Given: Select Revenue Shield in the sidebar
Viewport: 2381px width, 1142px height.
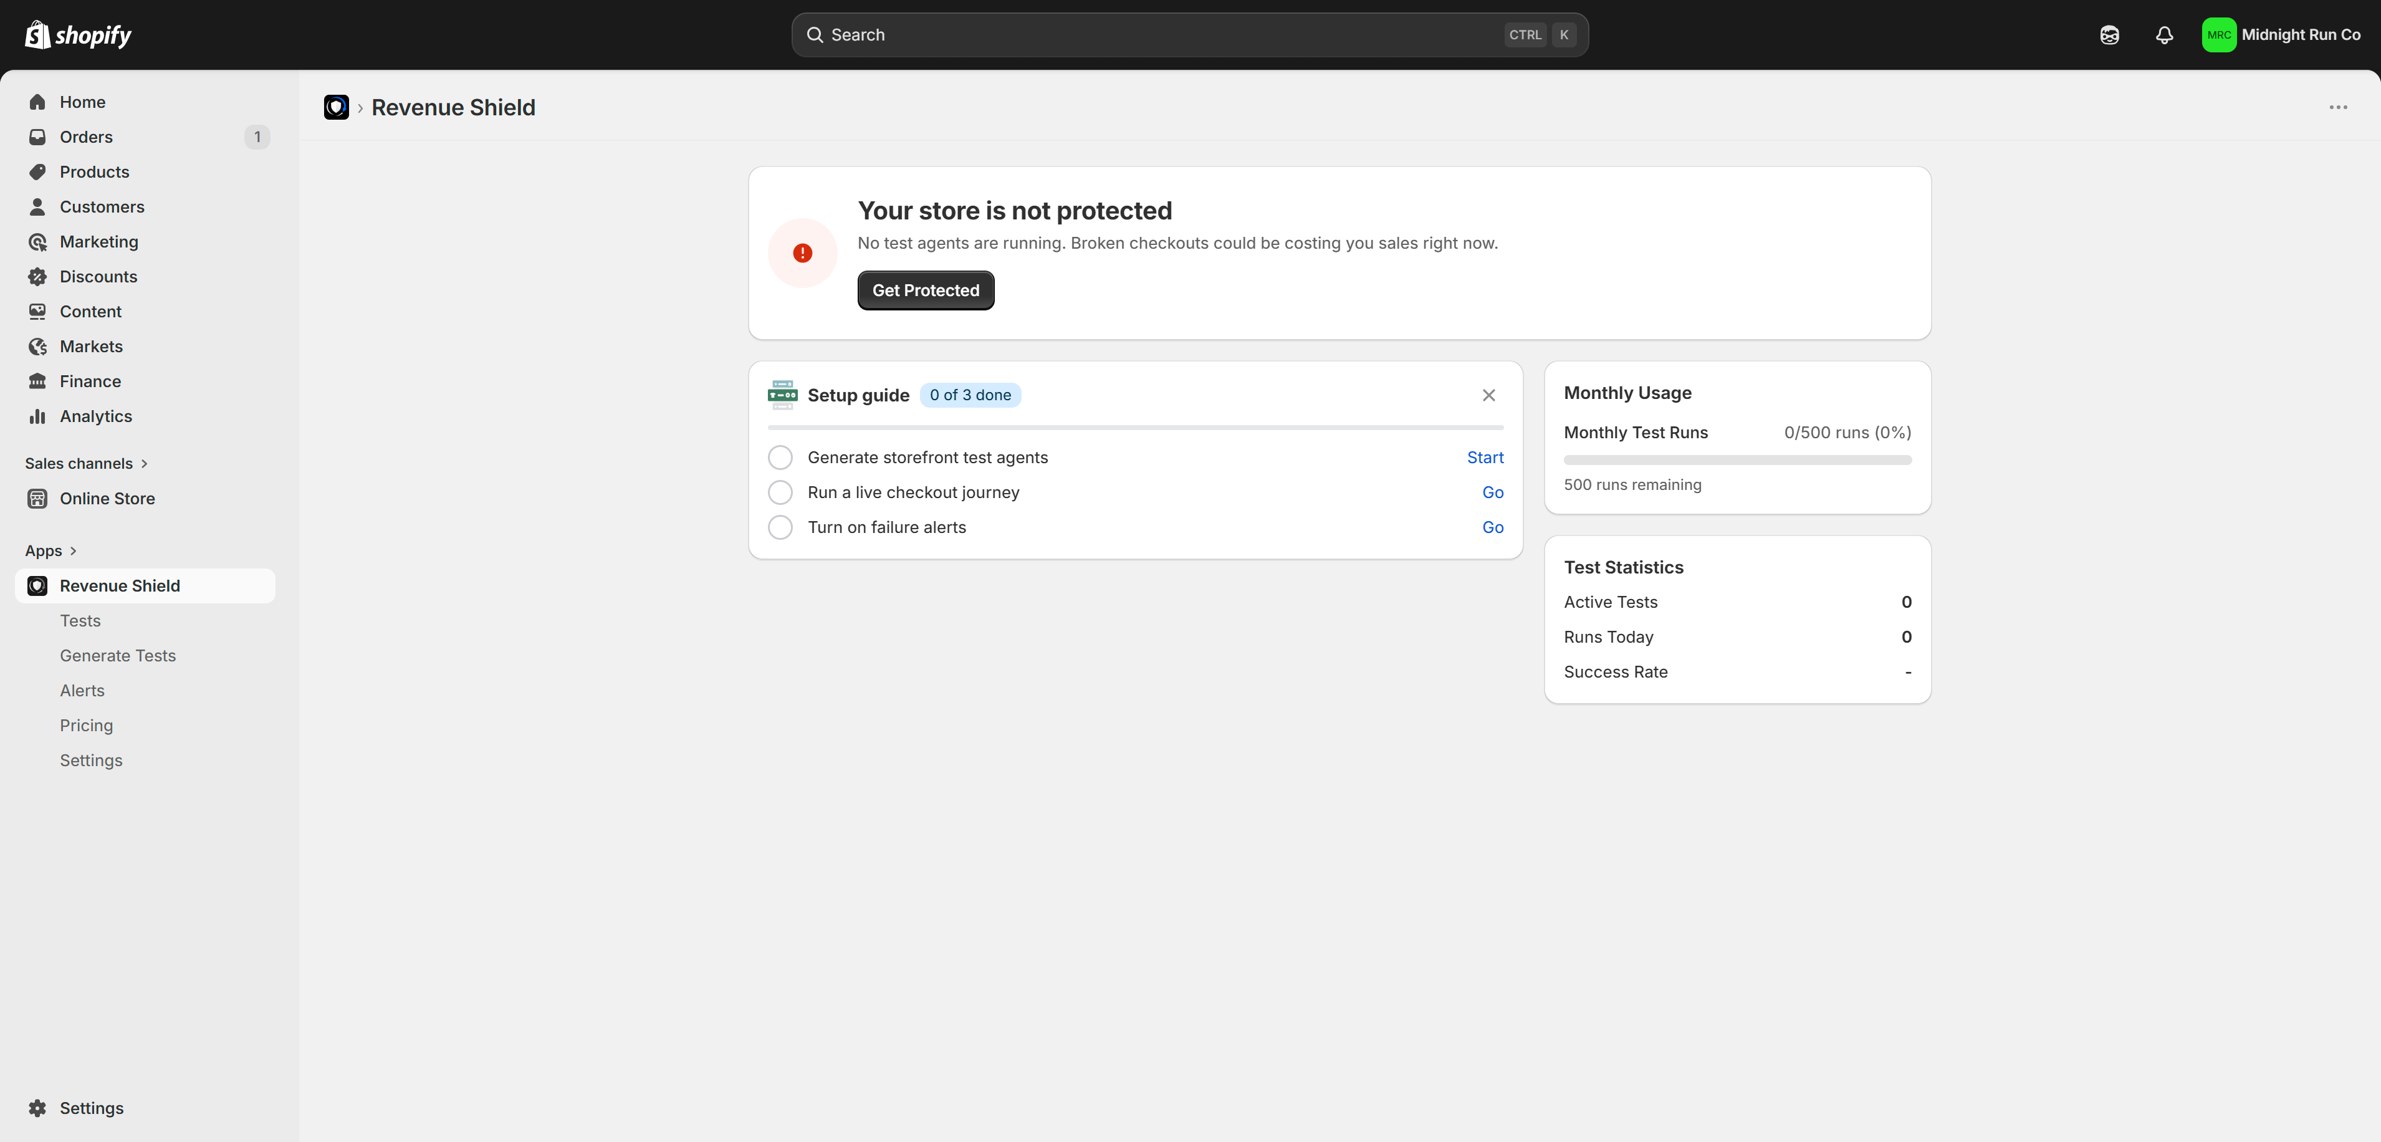Looking at the screenshot, I should click(x=145, y=586).
